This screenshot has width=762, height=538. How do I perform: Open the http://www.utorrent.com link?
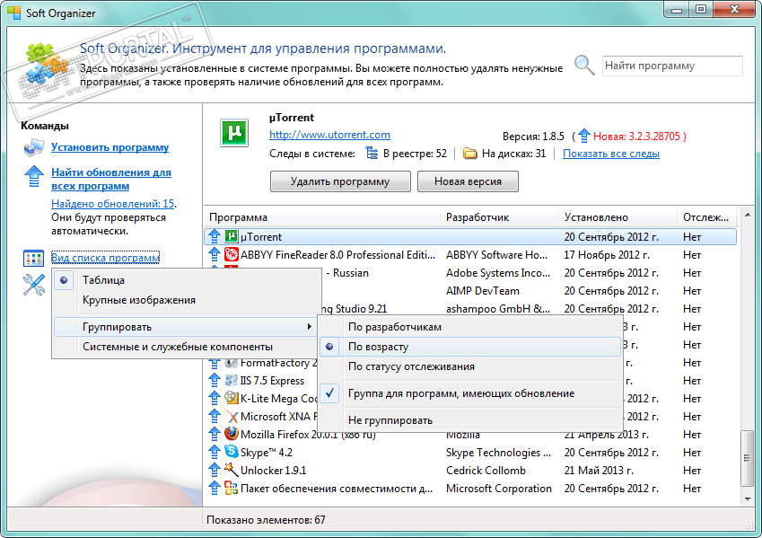pyautogui.click(x=329, y=135)
